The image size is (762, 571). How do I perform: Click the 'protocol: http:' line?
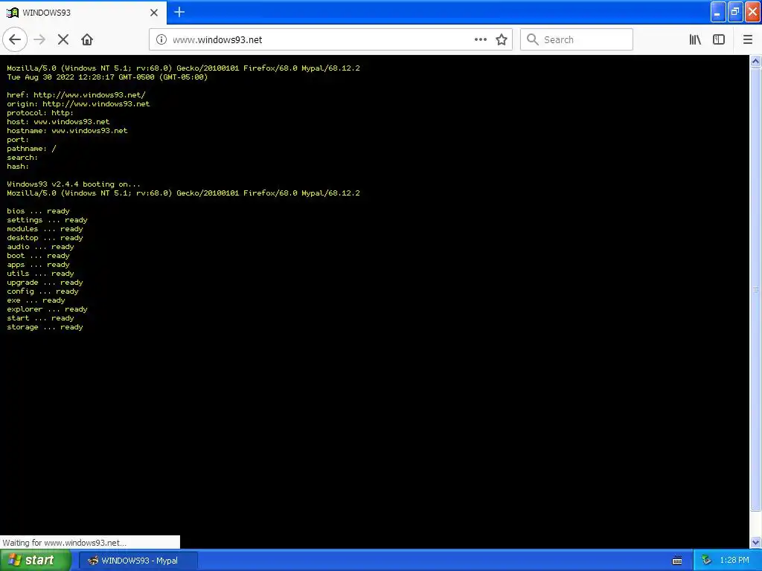(x=40, y=113)
